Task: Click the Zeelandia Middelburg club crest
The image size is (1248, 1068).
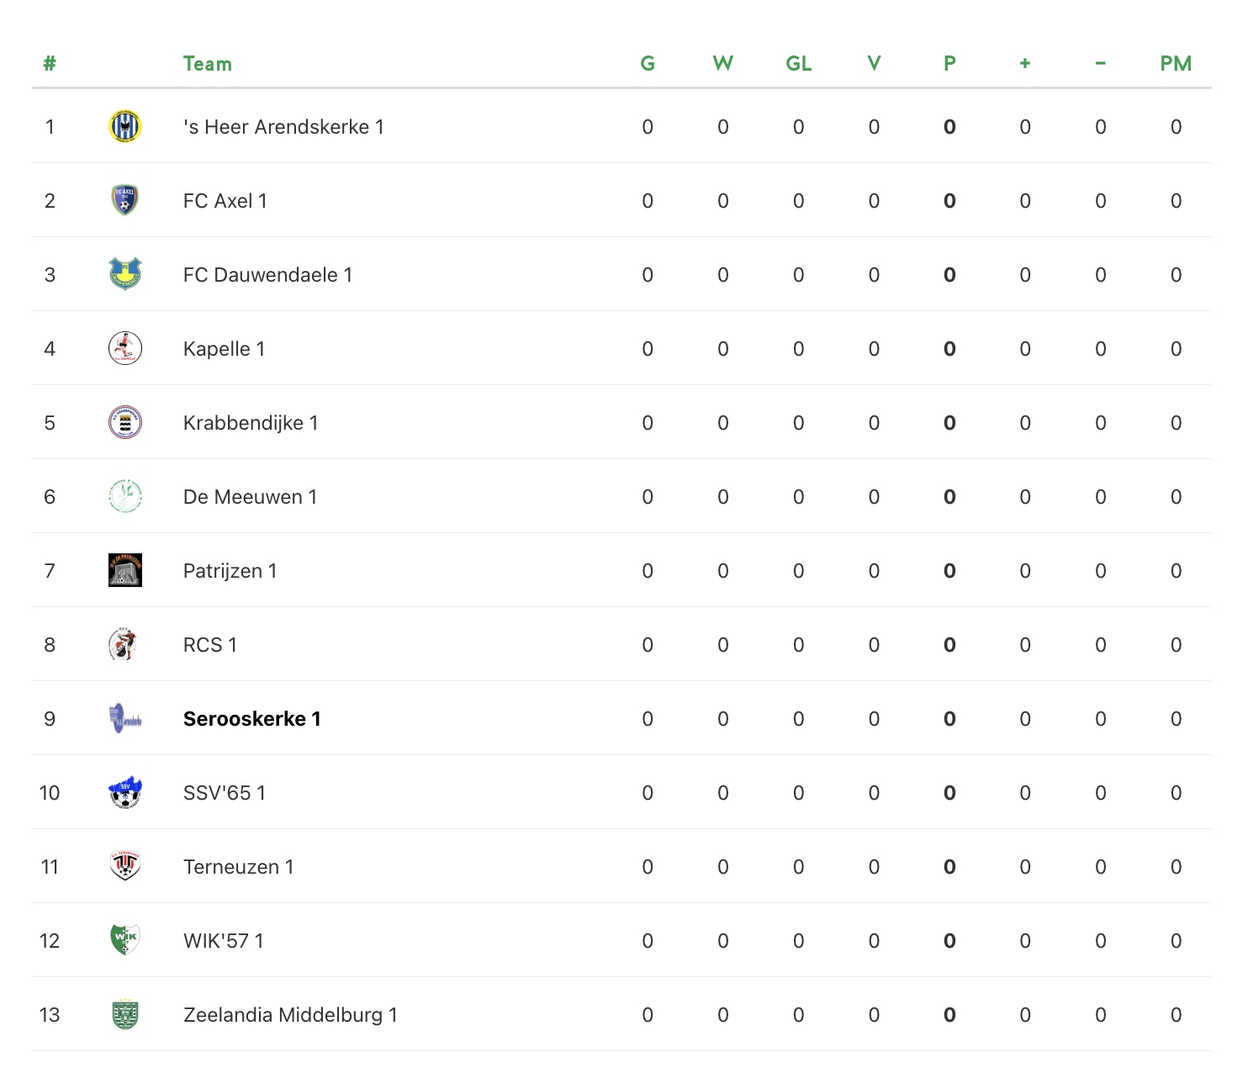Action: (125, 1015)
